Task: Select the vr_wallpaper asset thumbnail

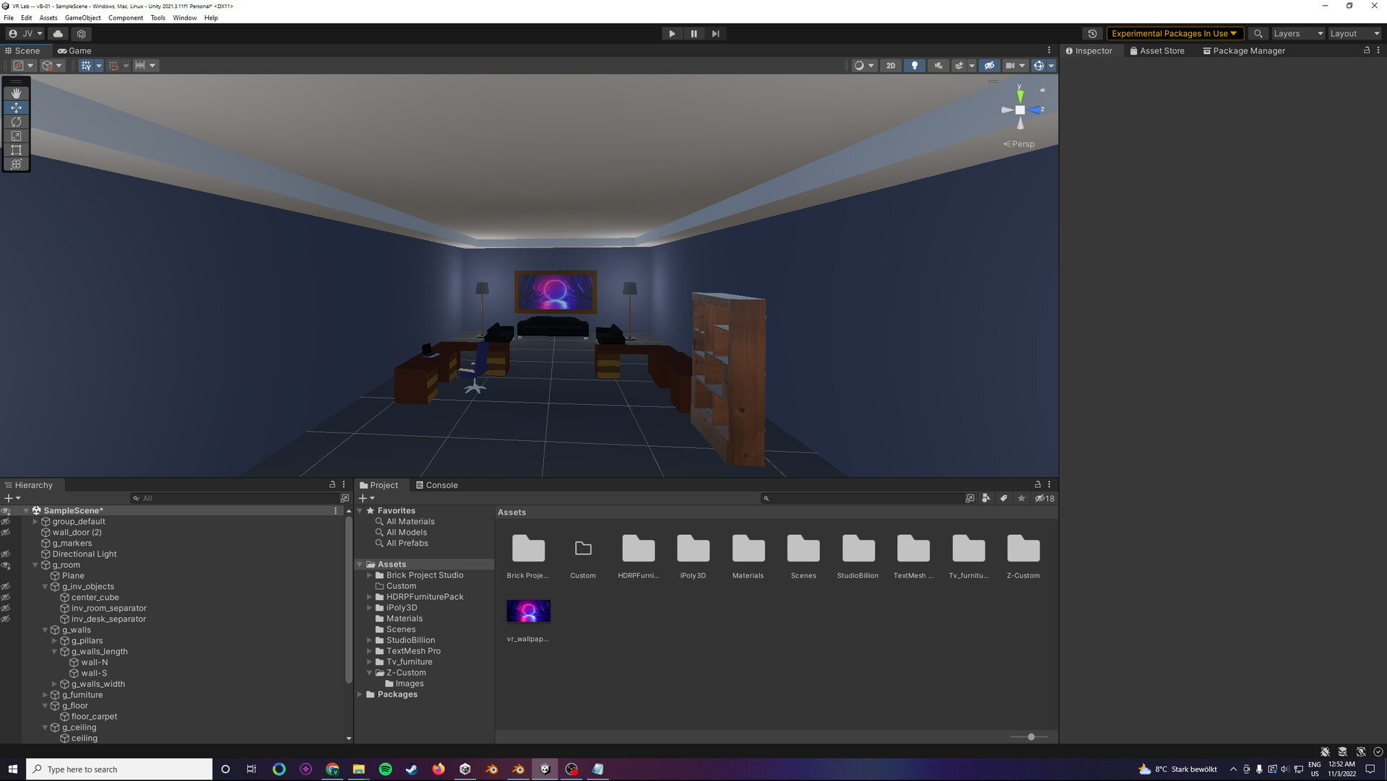Action: point(528,610)
